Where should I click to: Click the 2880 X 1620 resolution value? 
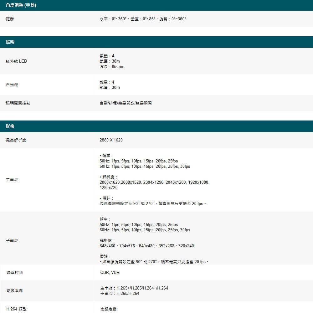pos(110,140)
